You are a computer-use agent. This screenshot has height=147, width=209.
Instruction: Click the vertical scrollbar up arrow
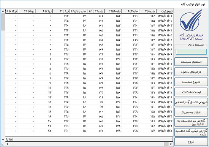[3, 11]
